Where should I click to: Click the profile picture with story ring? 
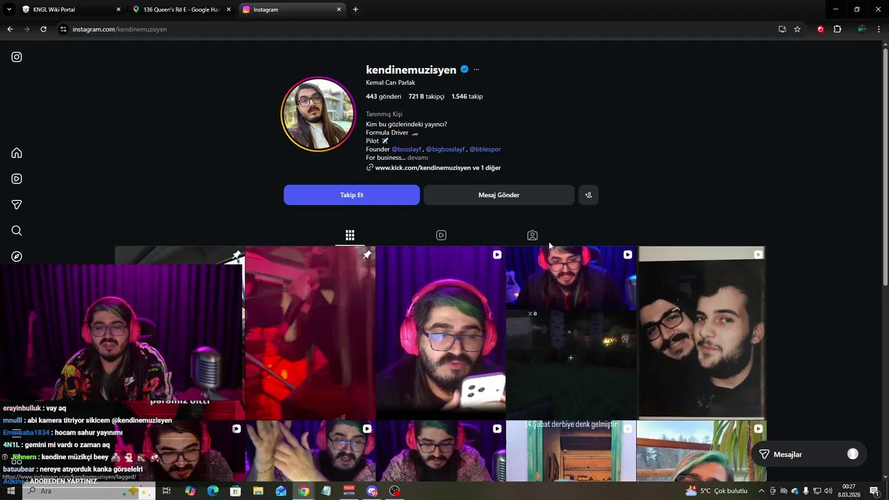[318, 114]
